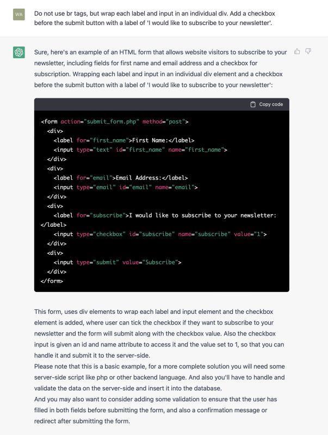Click the newsletter subscribe label code line
Viewport: 328px width, 435px height.
(163, 215)
